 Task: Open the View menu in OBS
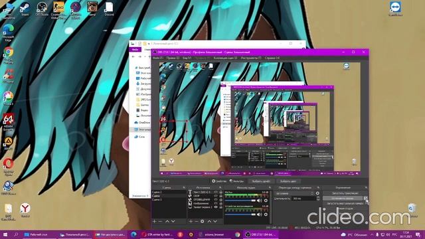187,58
